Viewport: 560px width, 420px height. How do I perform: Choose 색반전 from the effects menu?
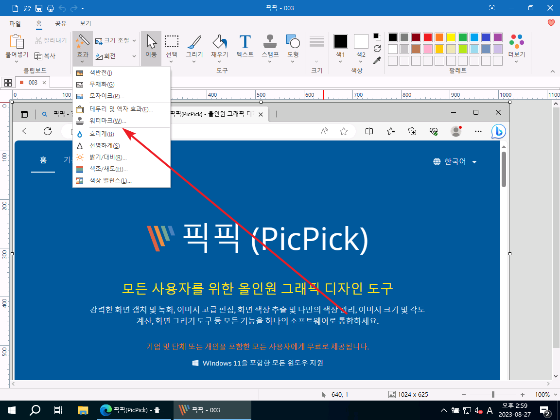[122, 73]
